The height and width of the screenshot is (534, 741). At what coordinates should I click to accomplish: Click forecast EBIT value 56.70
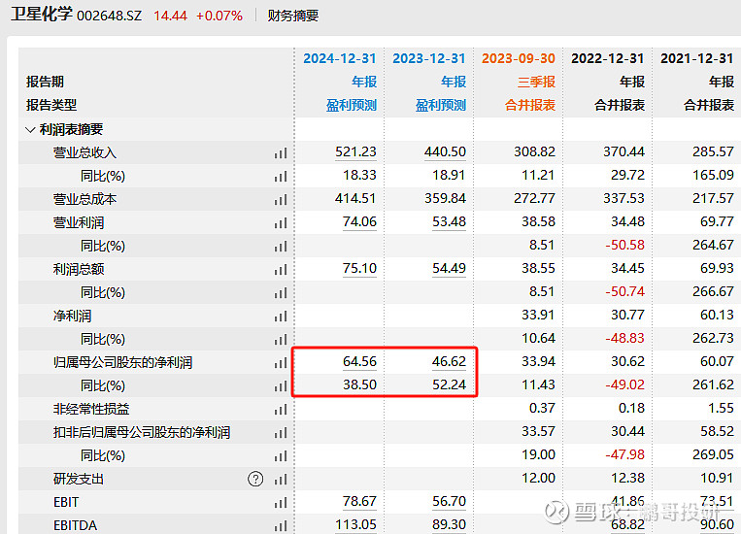point(449,502)
